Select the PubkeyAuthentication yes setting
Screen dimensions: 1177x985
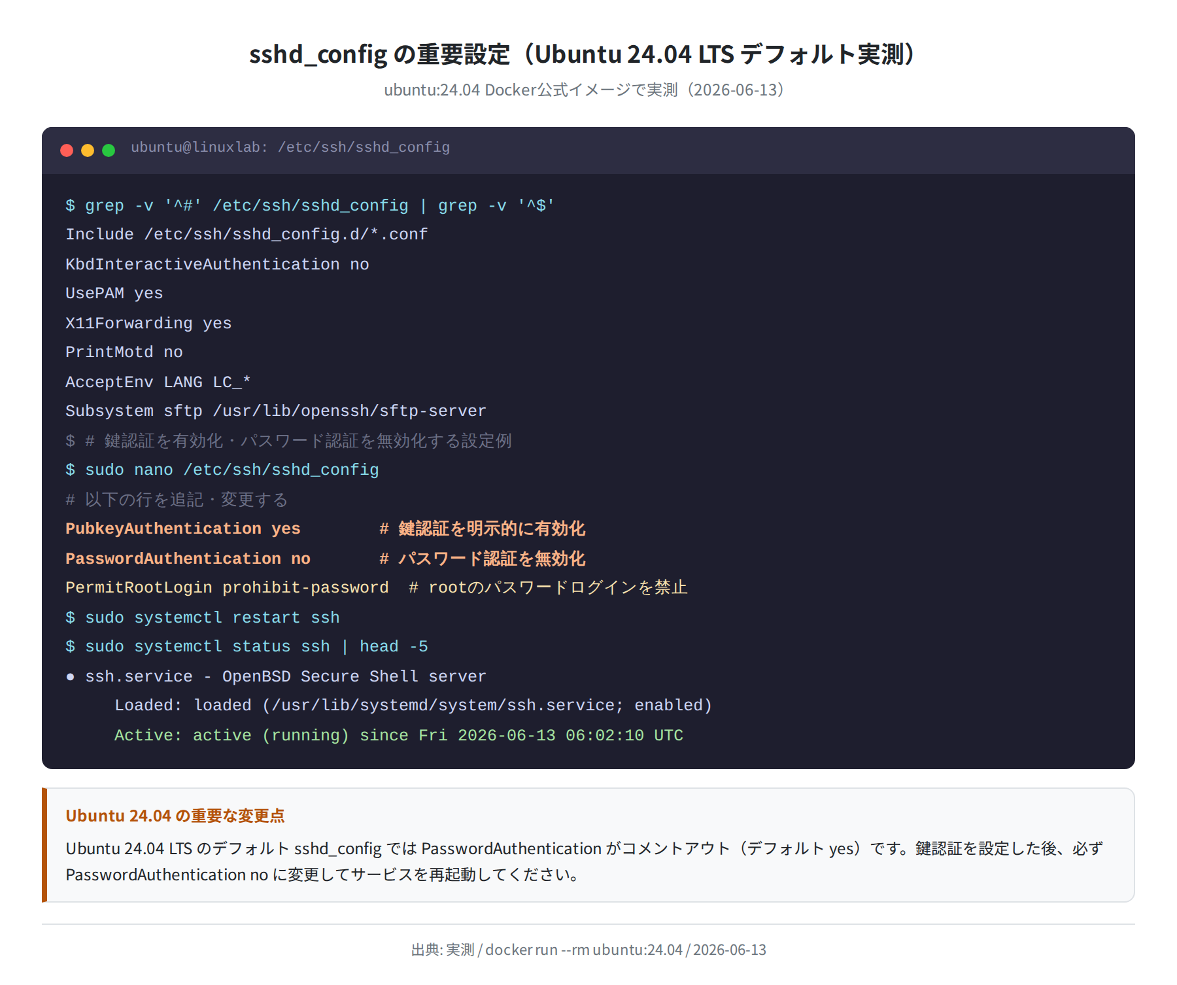click(183, 528)
